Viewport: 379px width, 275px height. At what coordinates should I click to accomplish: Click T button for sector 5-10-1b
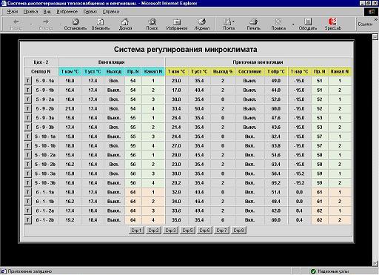[x=28, y=146]
